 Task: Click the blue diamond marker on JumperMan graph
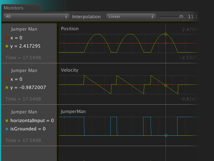(x=166, y=135)
